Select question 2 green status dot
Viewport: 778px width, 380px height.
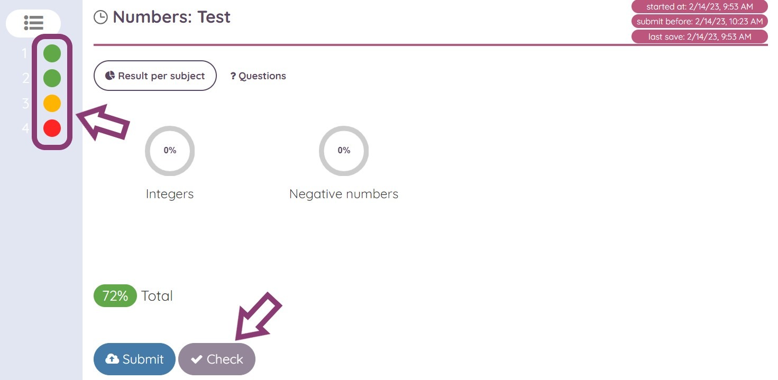pyautogui.click(x=51, y=78)
